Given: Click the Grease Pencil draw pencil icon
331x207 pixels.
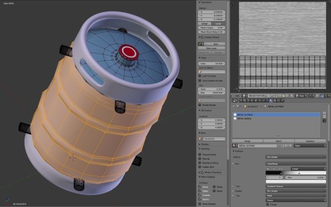Looking at the screenshot, I should [201, 44].
